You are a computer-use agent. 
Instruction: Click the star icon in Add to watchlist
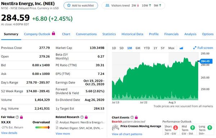click(69, 5)
